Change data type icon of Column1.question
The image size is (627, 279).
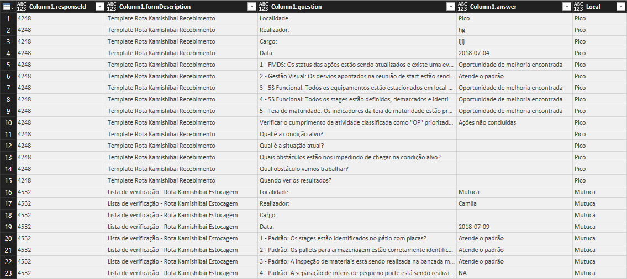coord(264,7)
